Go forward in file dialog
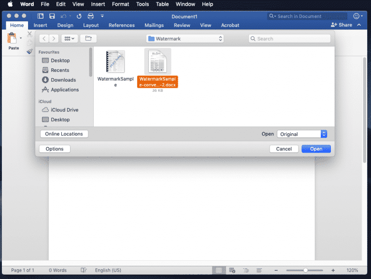 [x=54, y=39]
